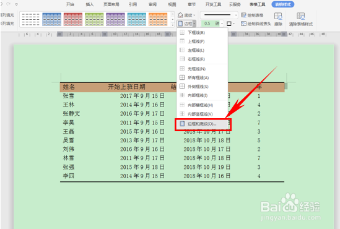This screenshot has width=340, height=229.
Task: Switch to the 插入 ribbon tab
Action: (90, 4)
